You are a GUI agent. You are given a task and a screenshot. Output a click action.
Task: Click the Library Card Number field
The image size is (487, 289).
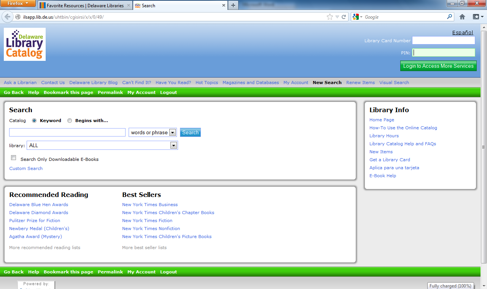click(x=443, y=40)
